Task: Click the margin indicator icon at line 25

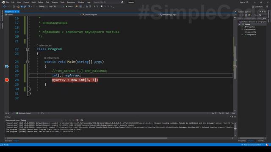Action: coord(7,66)
